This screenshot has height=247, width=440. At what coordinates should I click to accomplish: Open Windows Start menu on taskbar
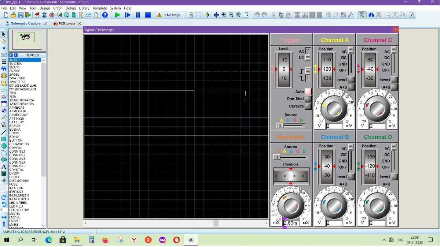tap(7, 240)
